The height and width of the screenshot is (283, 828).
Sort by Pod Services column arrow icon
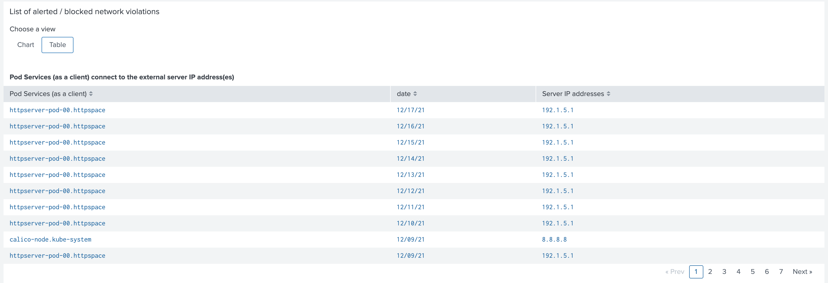91,93
